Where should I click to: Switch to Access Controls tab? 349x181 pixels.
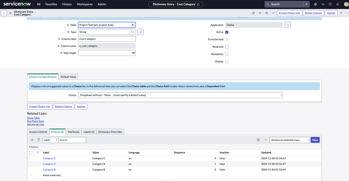(x=38, y=132)
